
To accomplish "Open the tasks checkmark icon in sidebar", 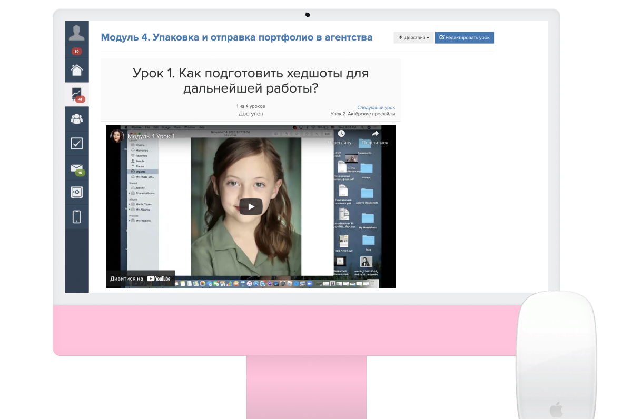I will pyautogui.click(x=77, y=143).
